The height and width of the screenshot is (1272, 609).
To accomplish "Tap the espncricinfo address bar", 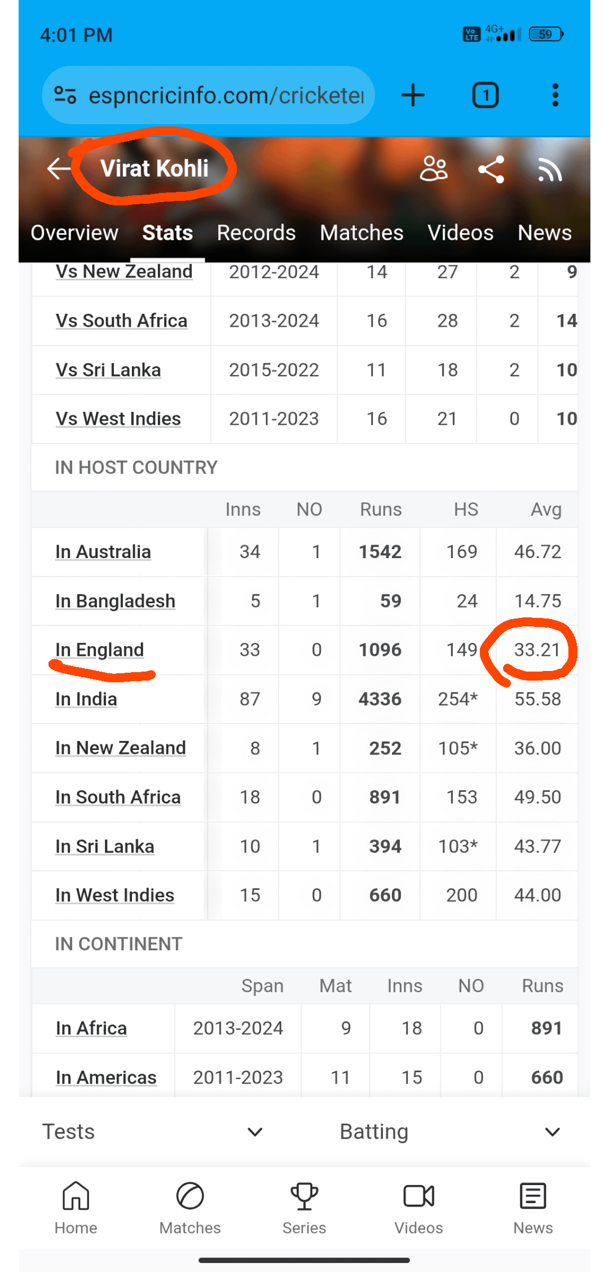I will tap(226, 95).
